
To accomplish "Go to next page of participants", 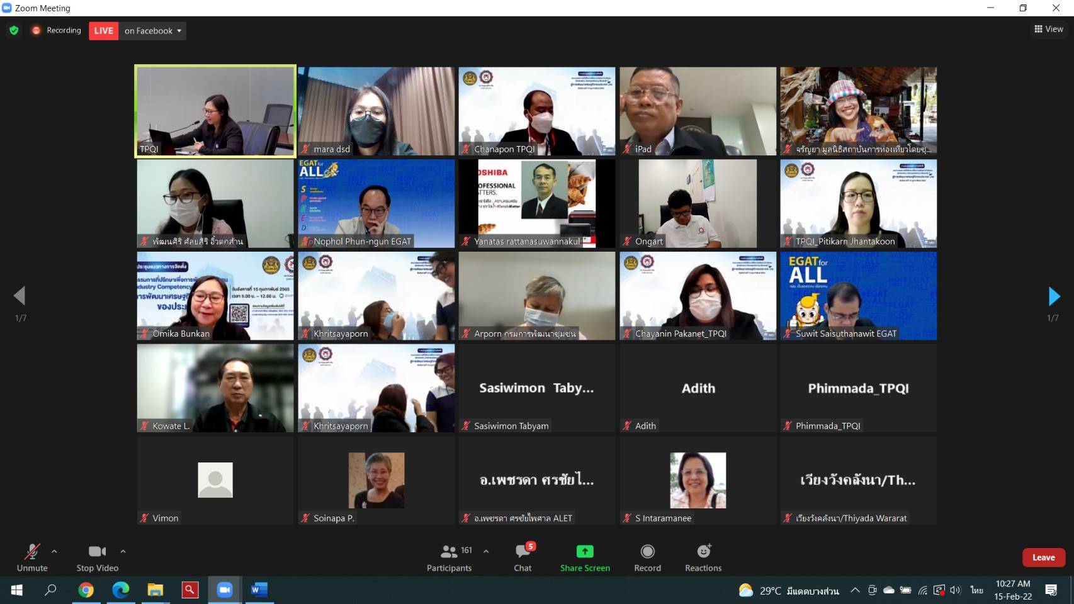I will pos(1054,296).
